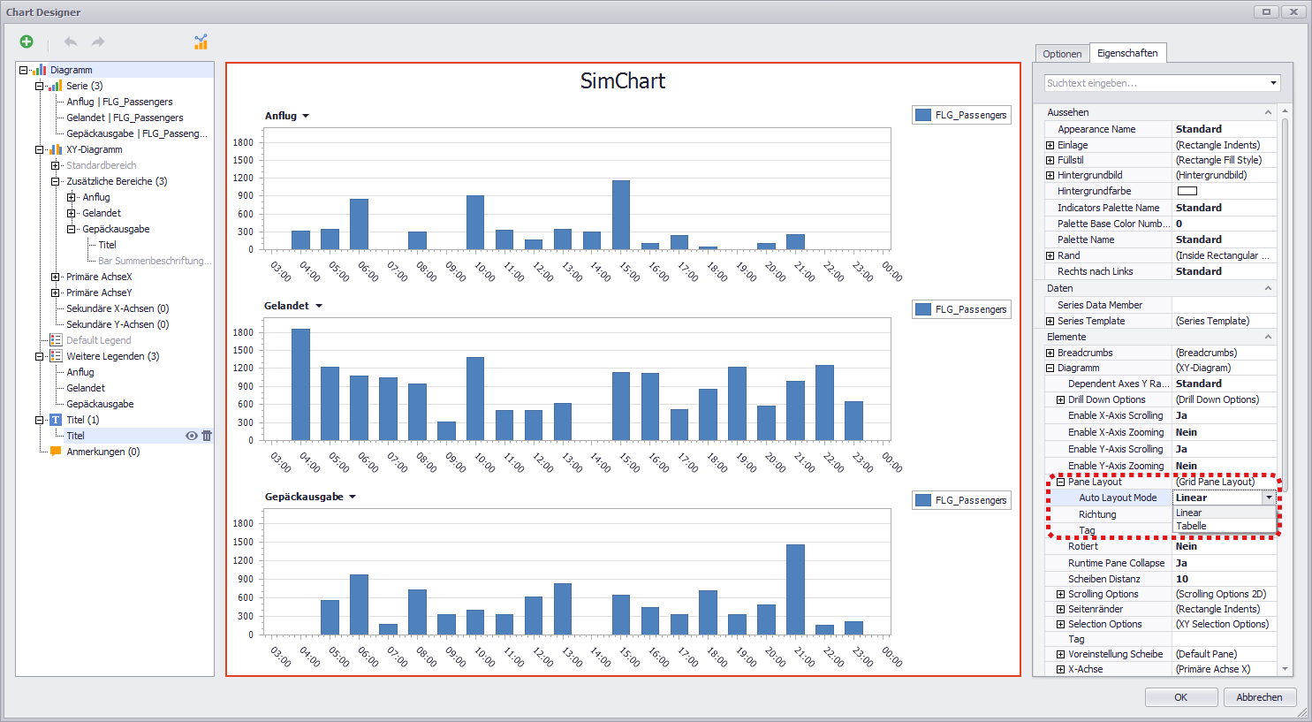Click the Default Legend icon
Viewport: 1312px width, 722px height.
(56, 340)
